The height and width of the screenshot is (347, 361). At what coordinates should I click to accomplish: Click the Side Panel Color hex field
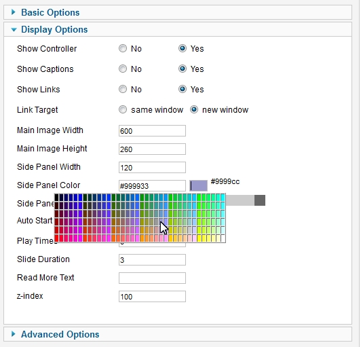(x=152, y=185)
